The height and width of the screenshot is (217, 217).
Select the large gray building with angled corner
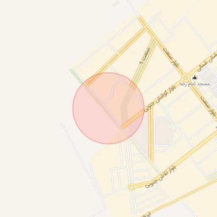[x=163, y=131]
